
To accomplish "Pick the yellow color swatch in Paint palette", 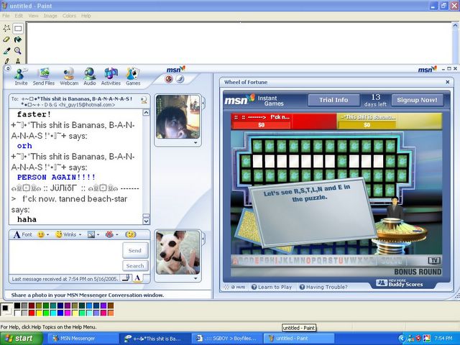I will click(39, 313).
